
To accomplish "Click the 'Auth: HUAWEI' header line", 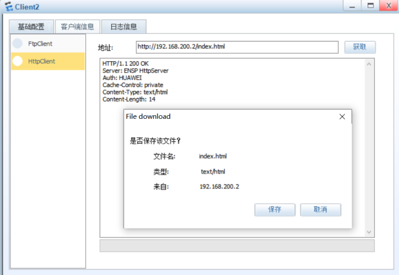I will [x=122, y=78].
